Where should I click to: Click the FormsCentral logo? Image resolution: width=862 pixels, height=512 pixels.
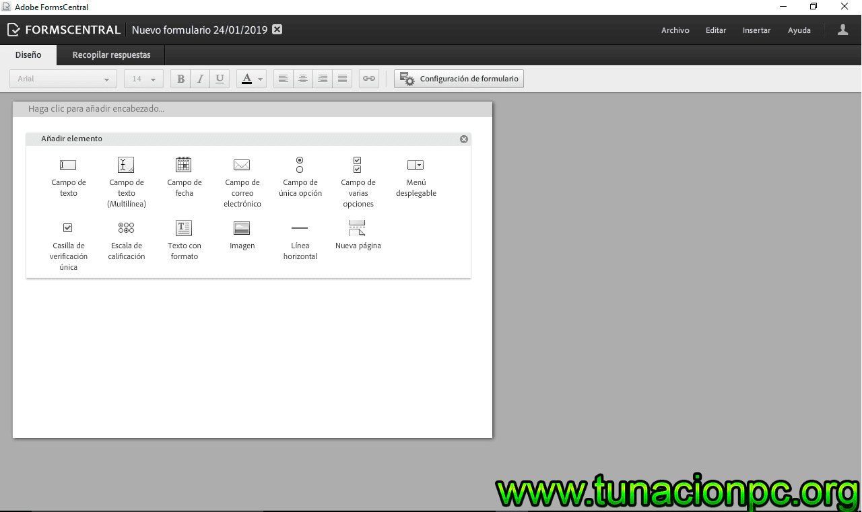pyautogui.click(x=64, y=30)
